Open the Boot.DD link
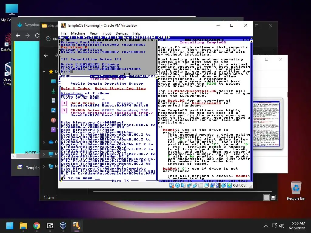The image size is (311, 233). 176,101
